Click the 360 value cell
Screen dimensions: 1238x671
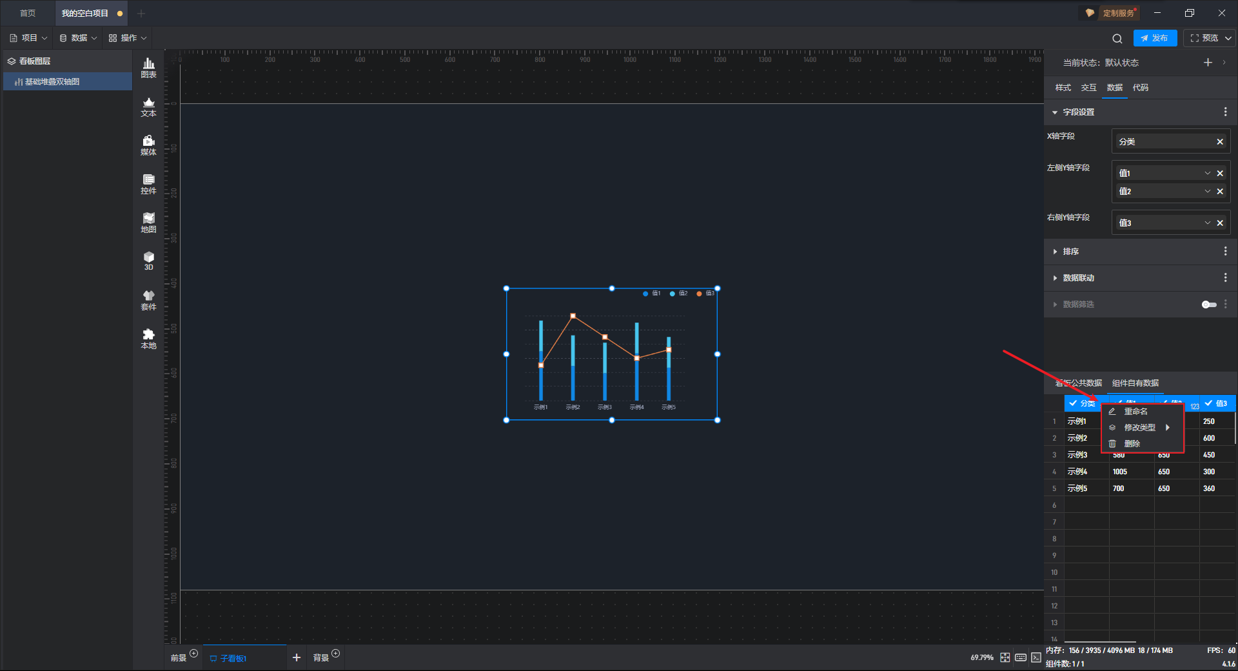click(1217, 488)
